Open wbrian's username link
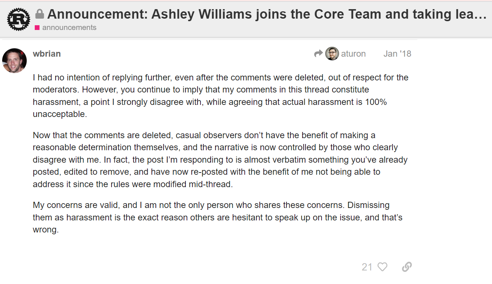Viewport: 492px width, 284px height. click(47, 54)
